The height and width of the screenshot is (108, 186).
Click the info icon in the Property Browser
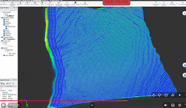[x=13, y=83]
